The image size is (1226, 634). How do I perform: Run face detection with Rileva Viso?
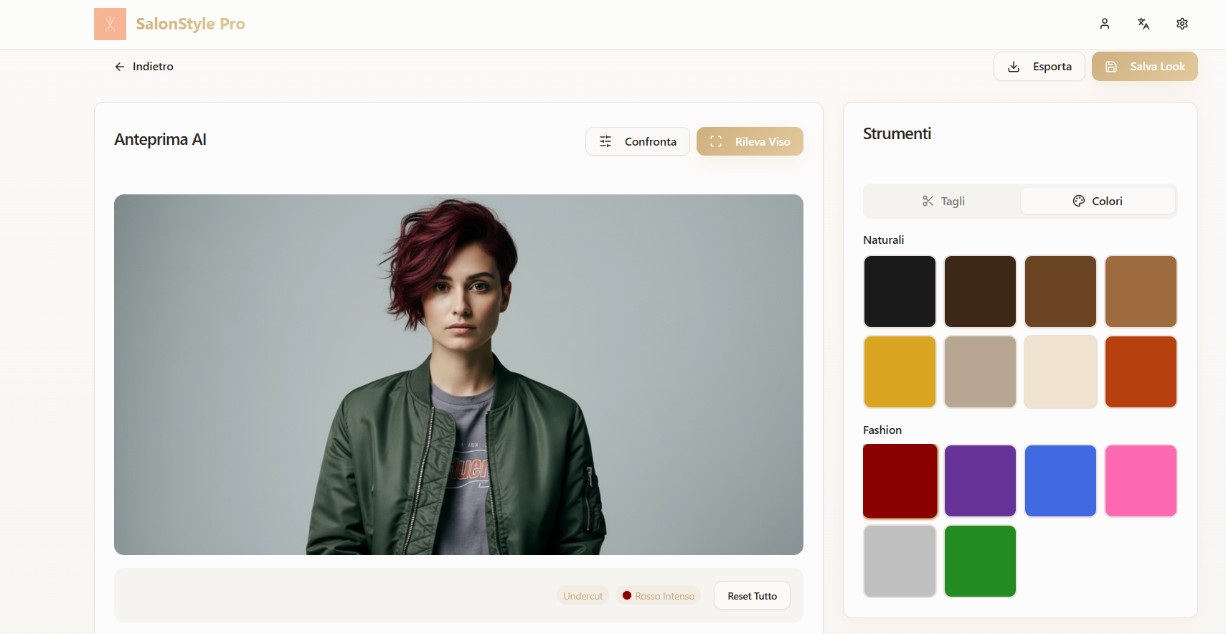tap(749, 141)
